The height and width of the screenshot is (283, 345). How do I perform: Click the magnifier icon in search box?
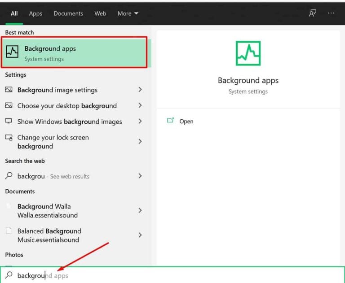(x=9, y=274)
